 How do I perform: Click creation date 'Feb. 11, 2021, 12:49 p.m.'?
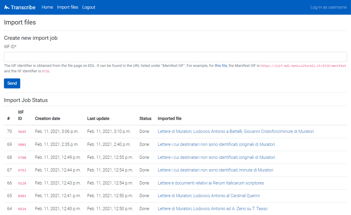pyautogui.click(x=58, y=157)
